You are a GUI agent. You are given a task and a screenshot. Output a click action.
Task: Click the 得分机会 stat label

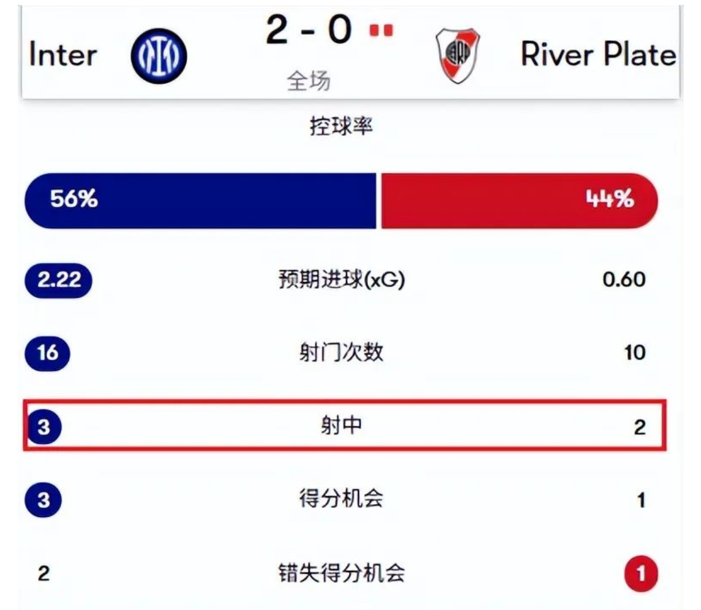pos(341,499)
